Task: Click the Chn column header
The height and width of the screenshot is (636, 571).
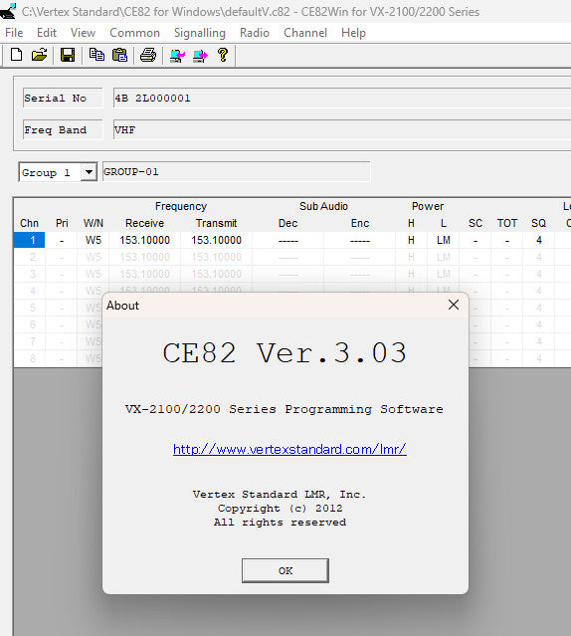Action: point(29,223)
